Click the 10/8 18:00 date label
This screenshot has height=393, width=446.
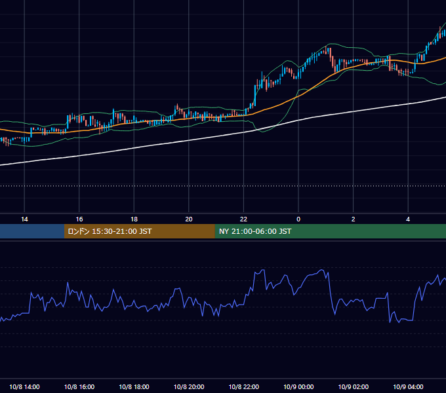(x=134, y=386)
